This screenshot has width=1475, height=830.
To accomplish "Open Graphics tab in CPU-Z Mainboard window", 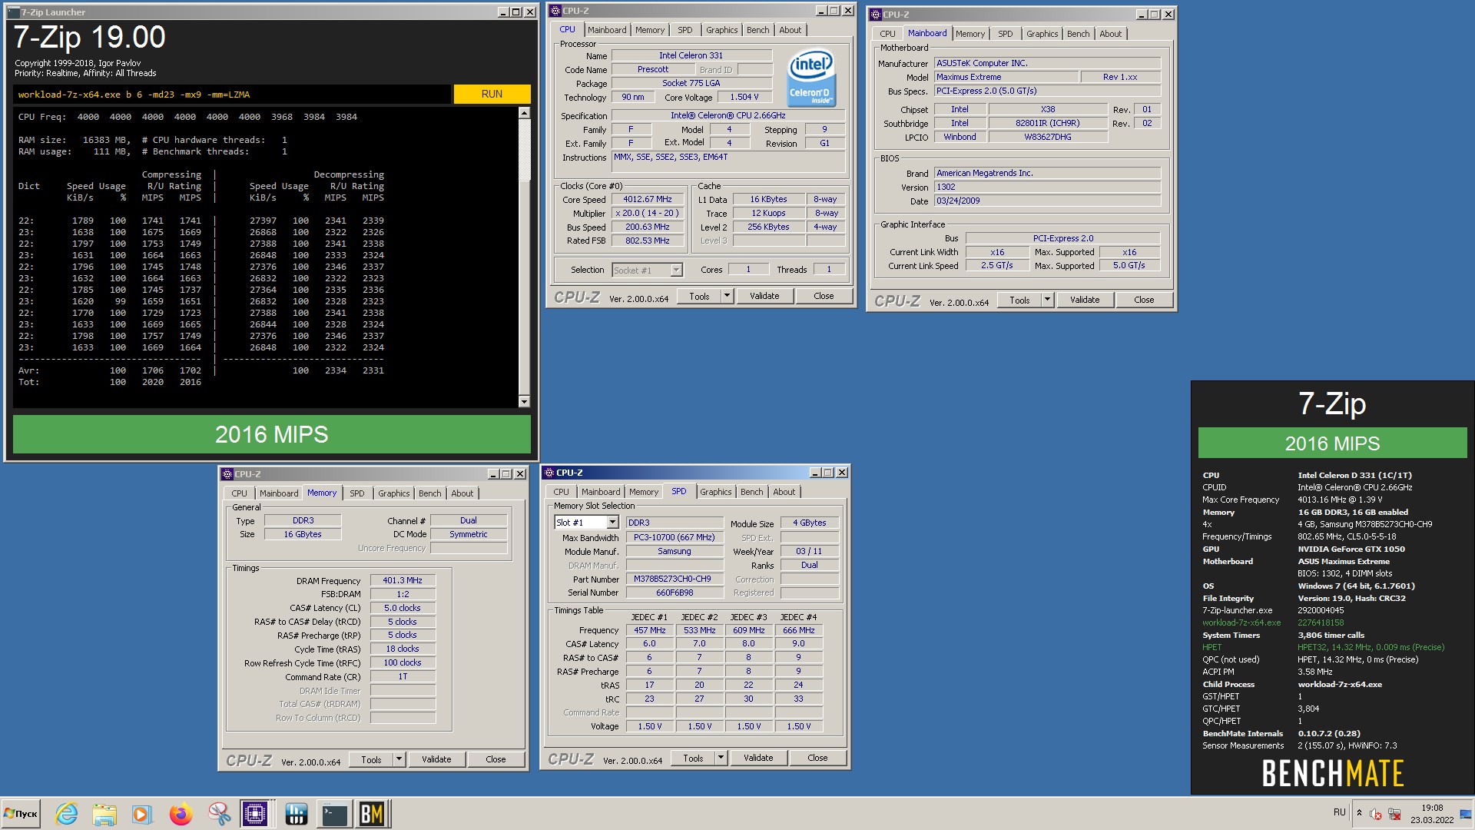I will (1042, 34).
